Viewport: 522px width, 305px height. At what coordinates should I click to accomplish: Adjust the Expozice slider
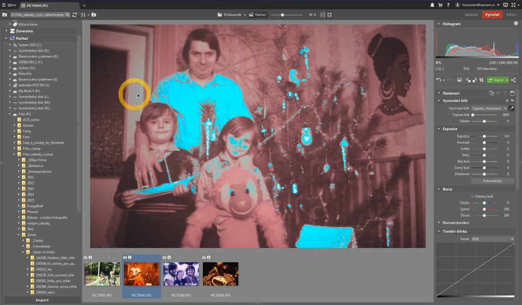(x=485, y=136)
